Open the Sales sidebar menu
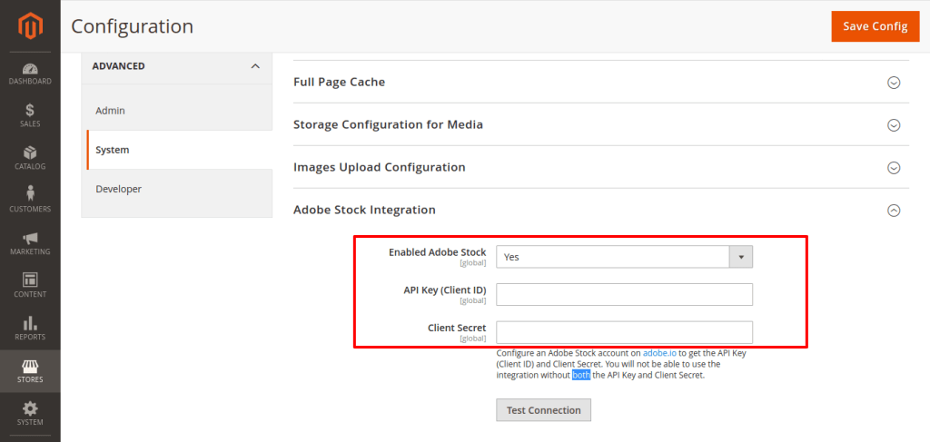The width and height of the screenshot is (930, 442). pos(30,116)
